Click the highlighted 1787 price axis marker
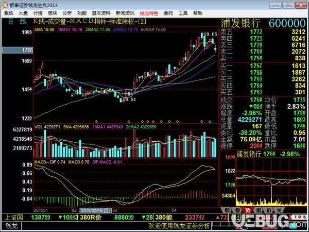Screen dimensions: 309x232 18,50
